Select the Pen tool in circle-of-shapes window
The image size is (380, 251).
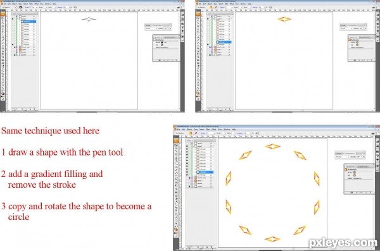click(x=176, y=157)
